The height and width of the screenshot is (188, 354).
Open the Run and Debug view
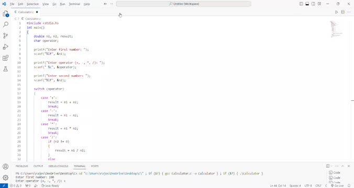[x=6, y=46]
